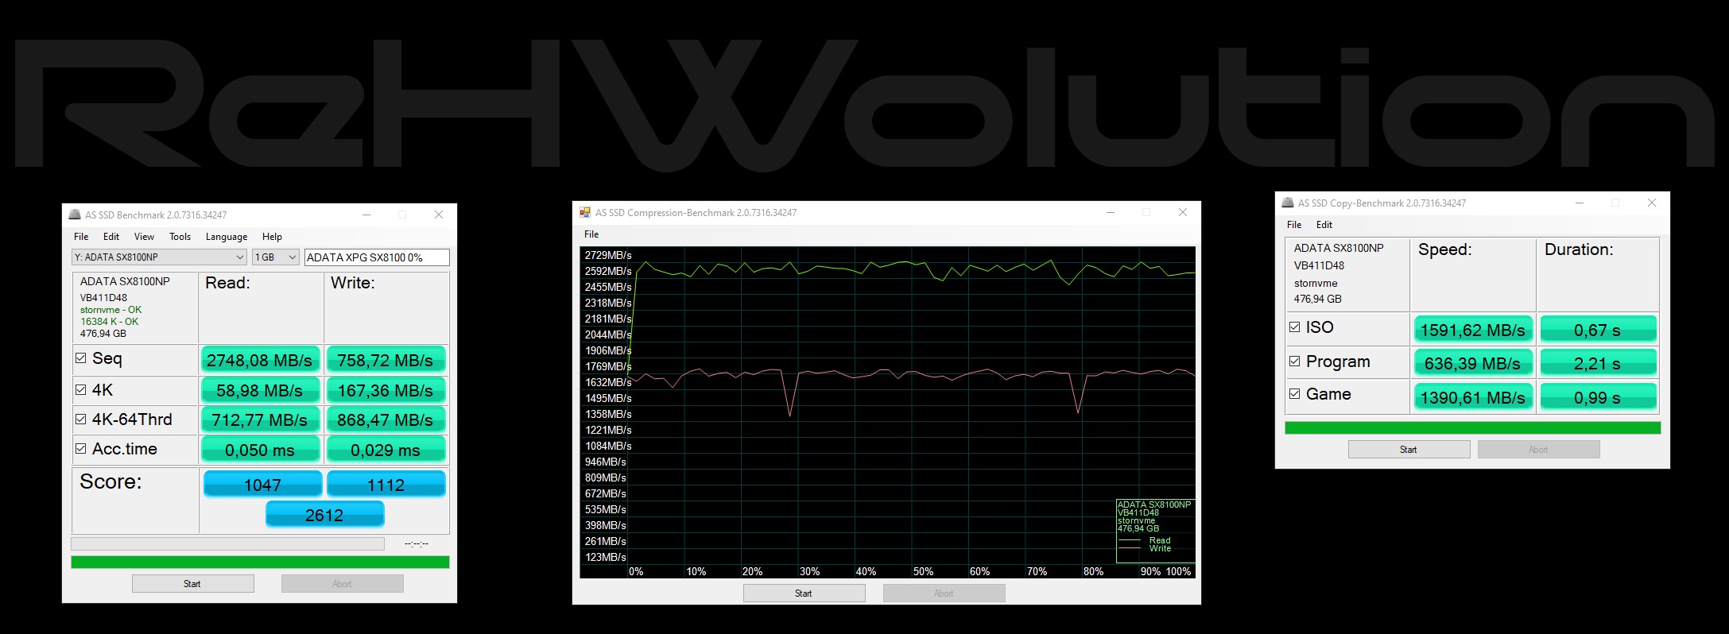Image resolution: width=1729 pixels, height=634 pixels.
Task: Click the Write entry in graph legend
Action: pyautogui.click(x=1160, y=548)
